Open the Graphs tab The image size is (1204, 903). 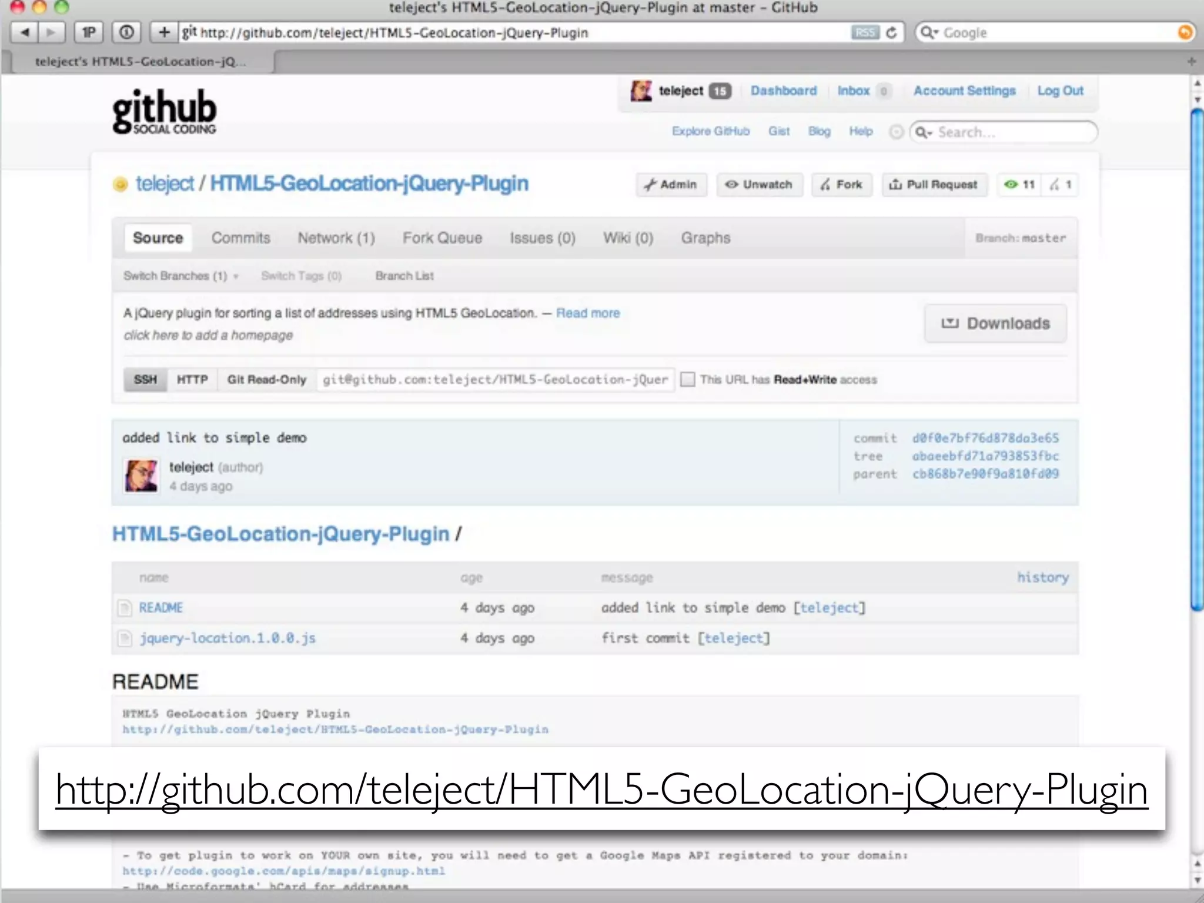pyautogui.click(x=705, y=238)
